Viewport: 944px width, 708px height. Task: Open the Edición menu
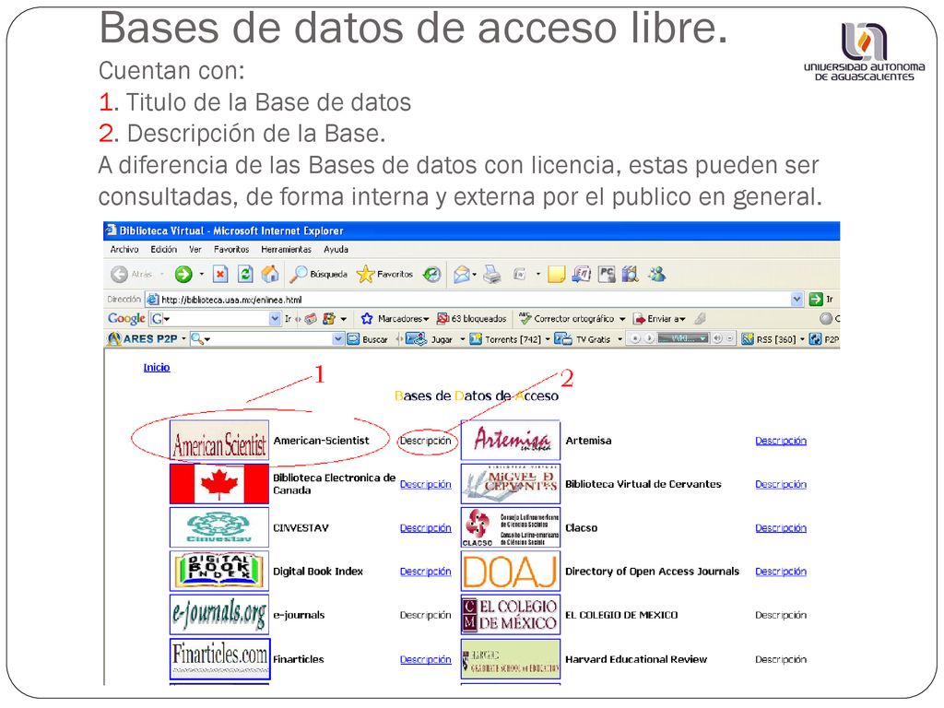(x=164, y=249)
